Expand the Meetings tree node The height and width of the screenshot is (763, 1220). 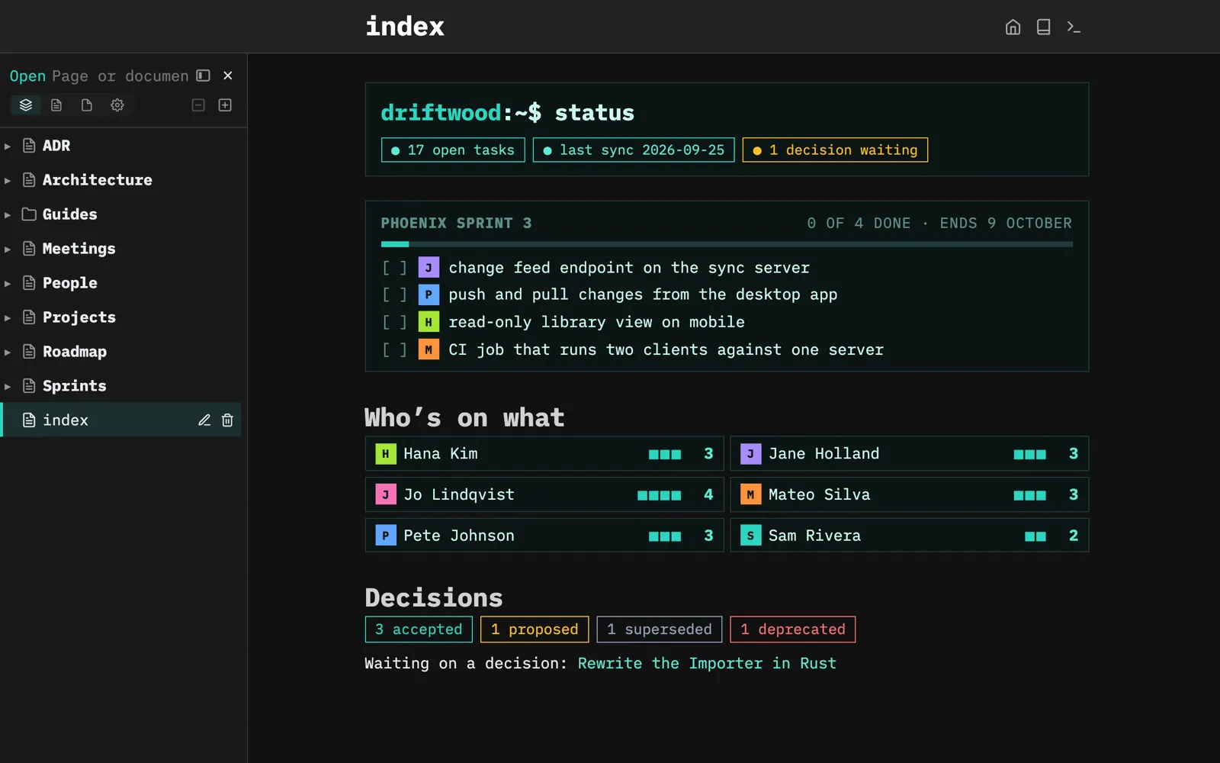[x=8, y=249]
